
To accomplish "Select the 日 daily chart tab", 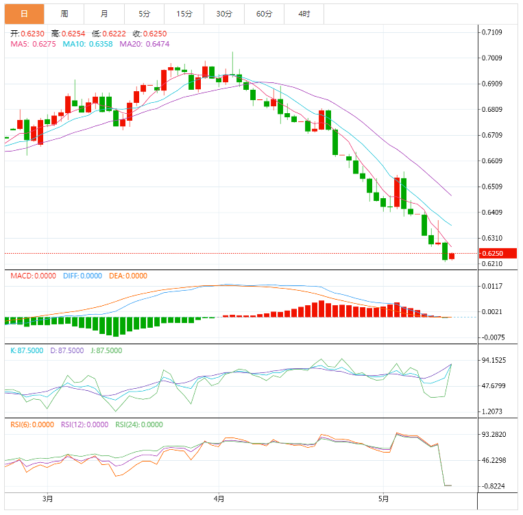I will 25,14.
